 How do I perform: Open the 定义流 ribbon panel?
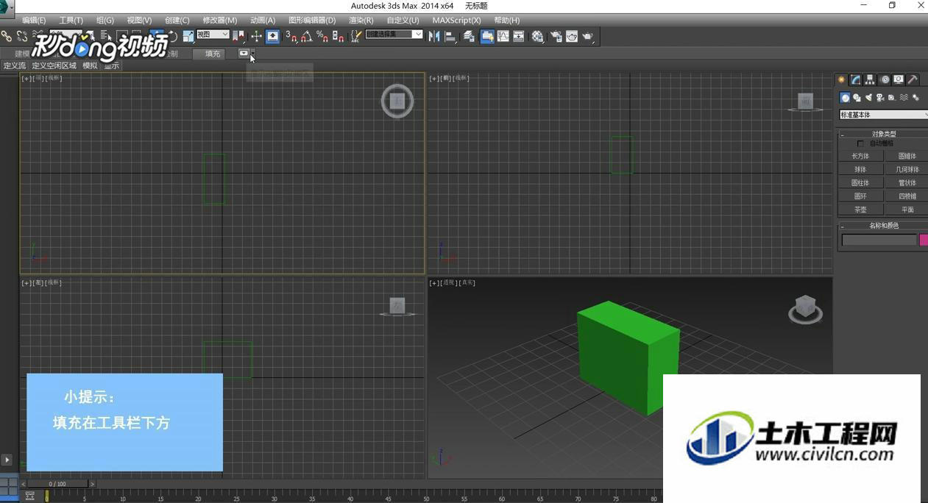pos(15,65)
